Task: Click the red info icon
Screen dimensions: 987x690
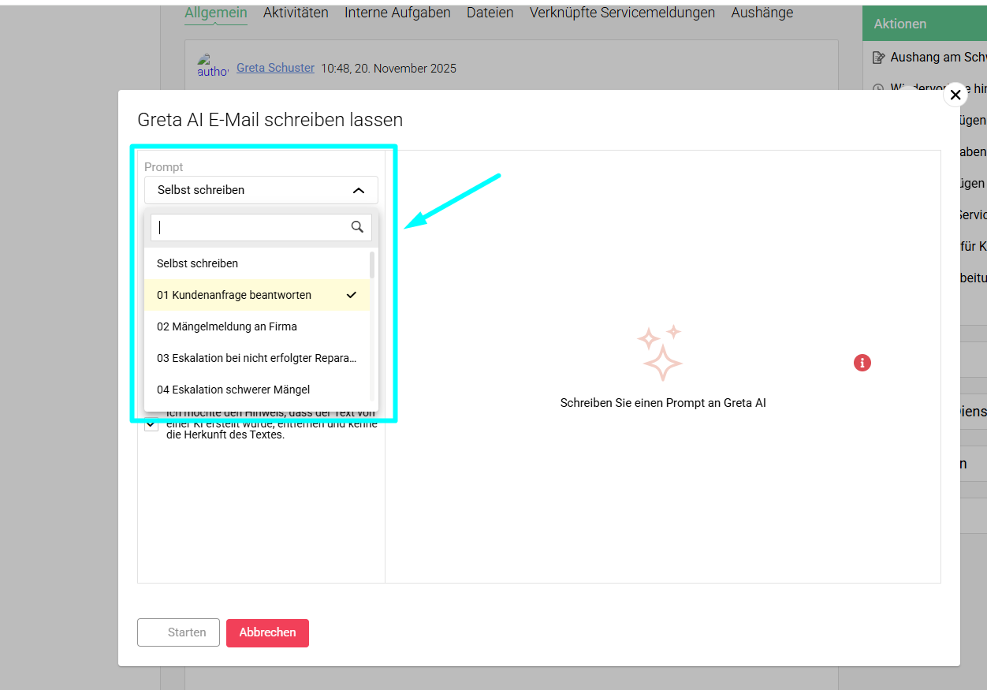Action: [x=862, y=363]
